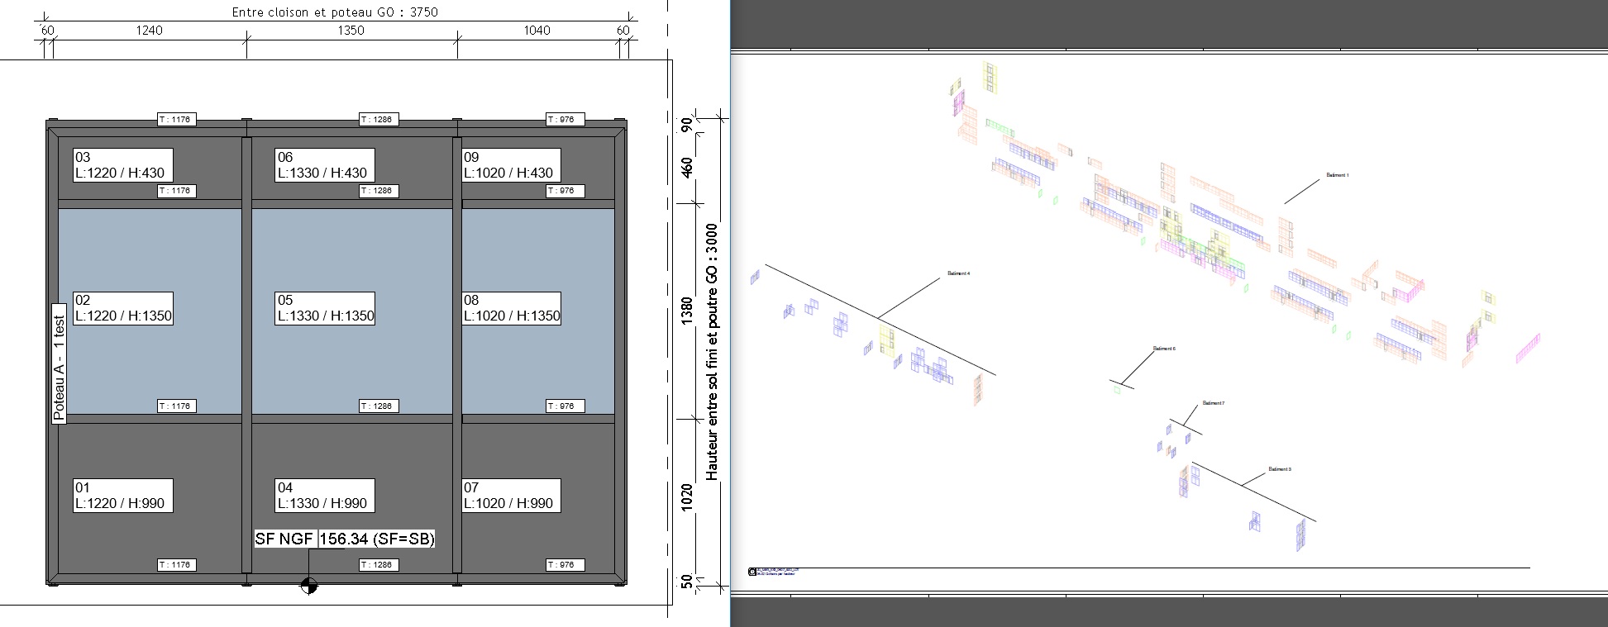Viewport: 1608px width, 627px height.
Task: Click the view title icon at sheet bottom-left
Action: [x=752, y=571]
